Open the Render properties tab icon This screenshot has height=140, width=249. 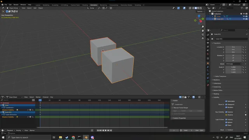(x=208, y=39)
